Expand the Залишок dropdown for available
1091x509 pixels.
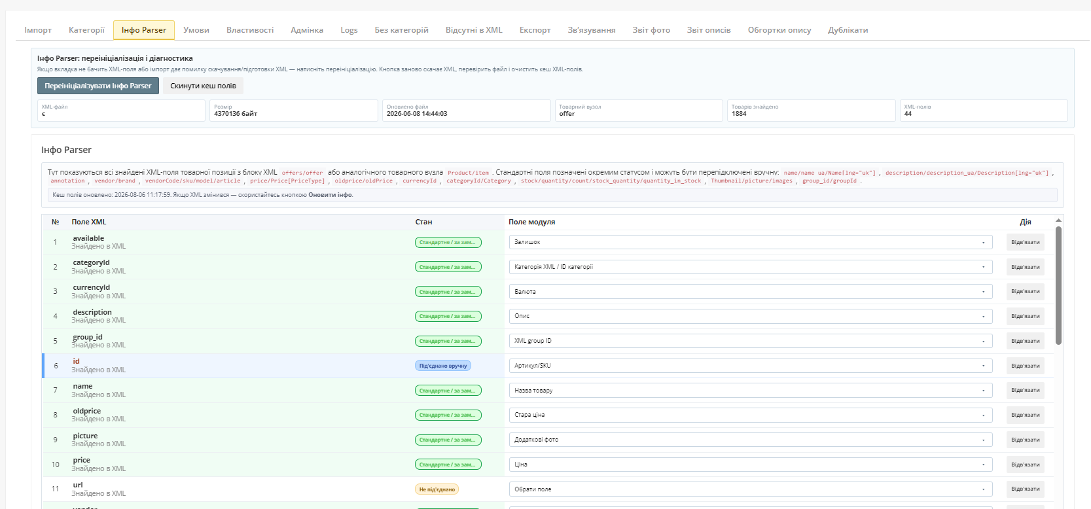[751, 242]
